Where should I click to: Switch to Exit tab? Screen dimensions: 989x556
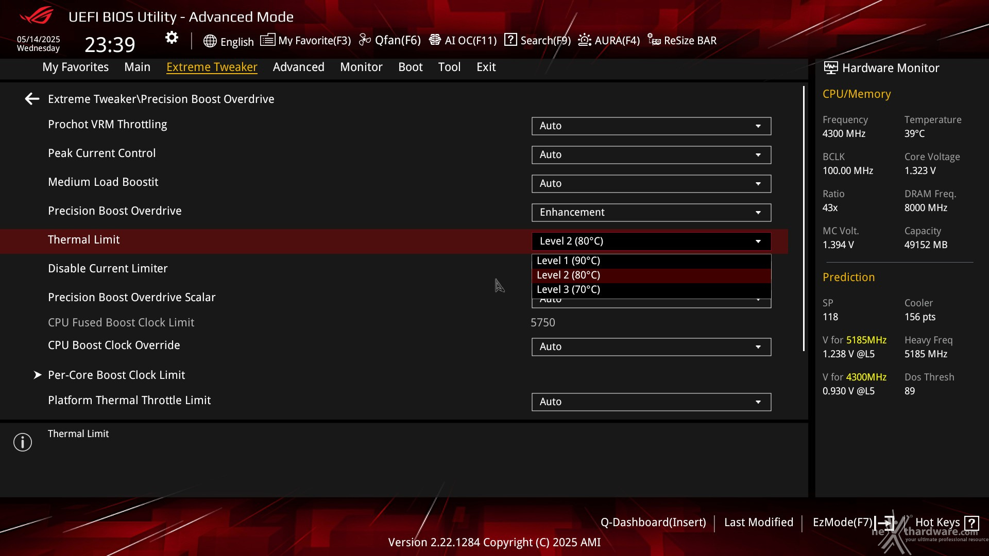tap(486, 67)
